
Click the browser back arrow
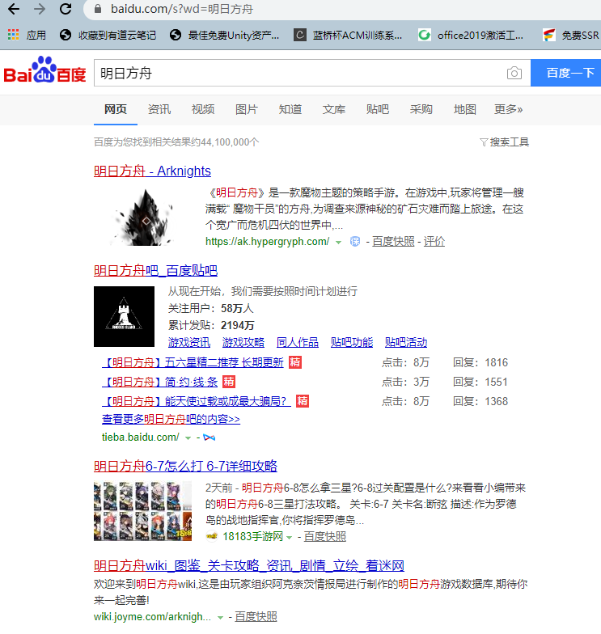click(14, 9)
